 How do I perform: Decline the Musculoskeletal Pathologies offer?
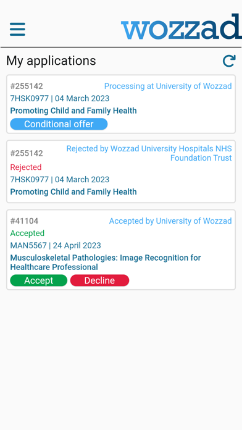tap(99, 280)
